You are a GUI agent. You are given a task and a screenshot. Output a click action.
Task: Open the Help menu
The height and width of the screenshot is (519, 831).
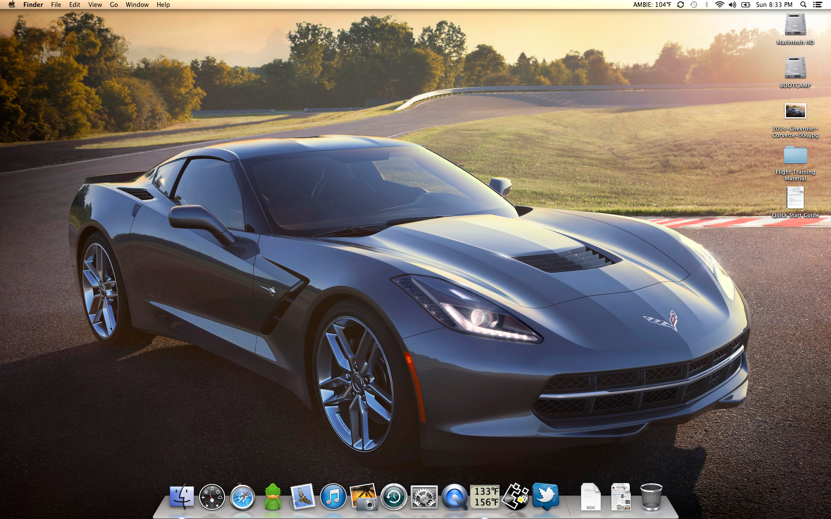(x=163, y=5)
